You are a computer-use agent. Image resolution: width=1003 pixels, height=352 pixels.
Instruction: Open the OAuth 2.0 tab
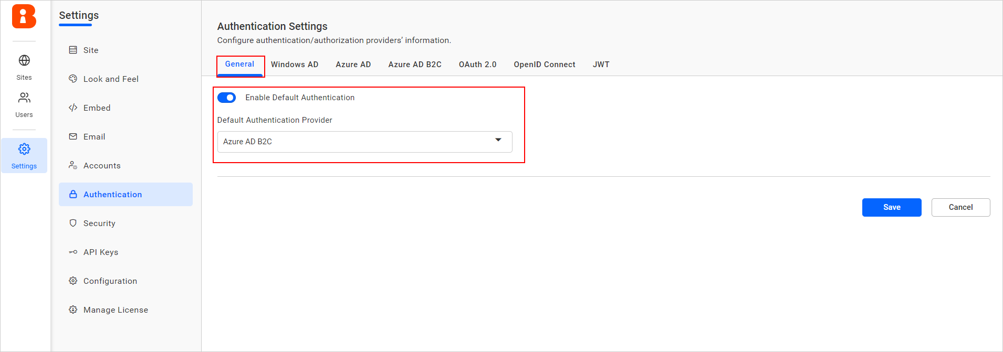(x=477, y=65)
